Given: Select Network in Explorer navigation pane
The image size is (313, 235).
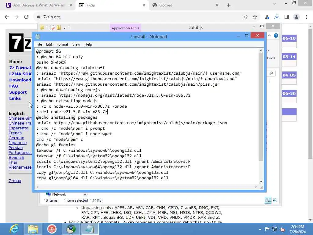Looking at the screenshot, I should (x=59, y=194).
